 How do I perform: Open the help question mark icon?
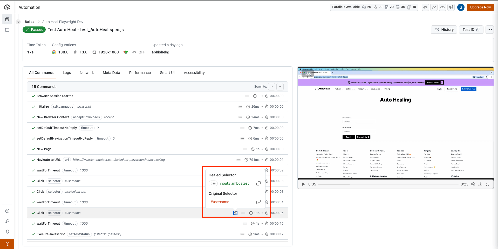7,211
